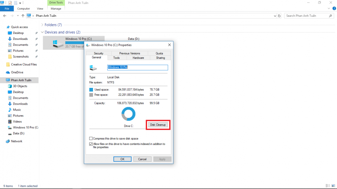This screenshot has height=189, width=337.
Task: Open Pictures icon under Quick access
Action: point(10,51)
